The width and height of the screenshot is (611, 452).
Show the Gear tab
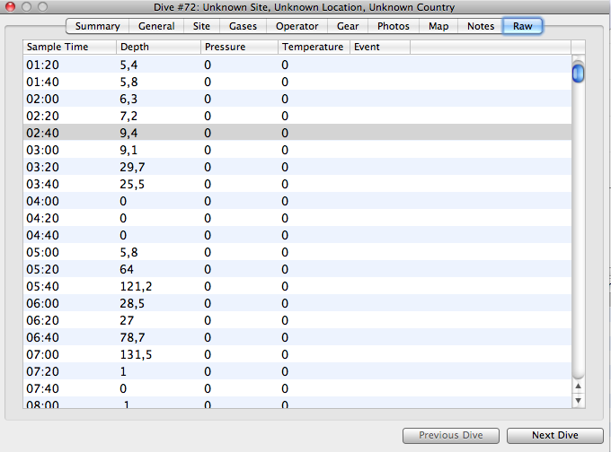pyautogui.click(x=348, y=26)
